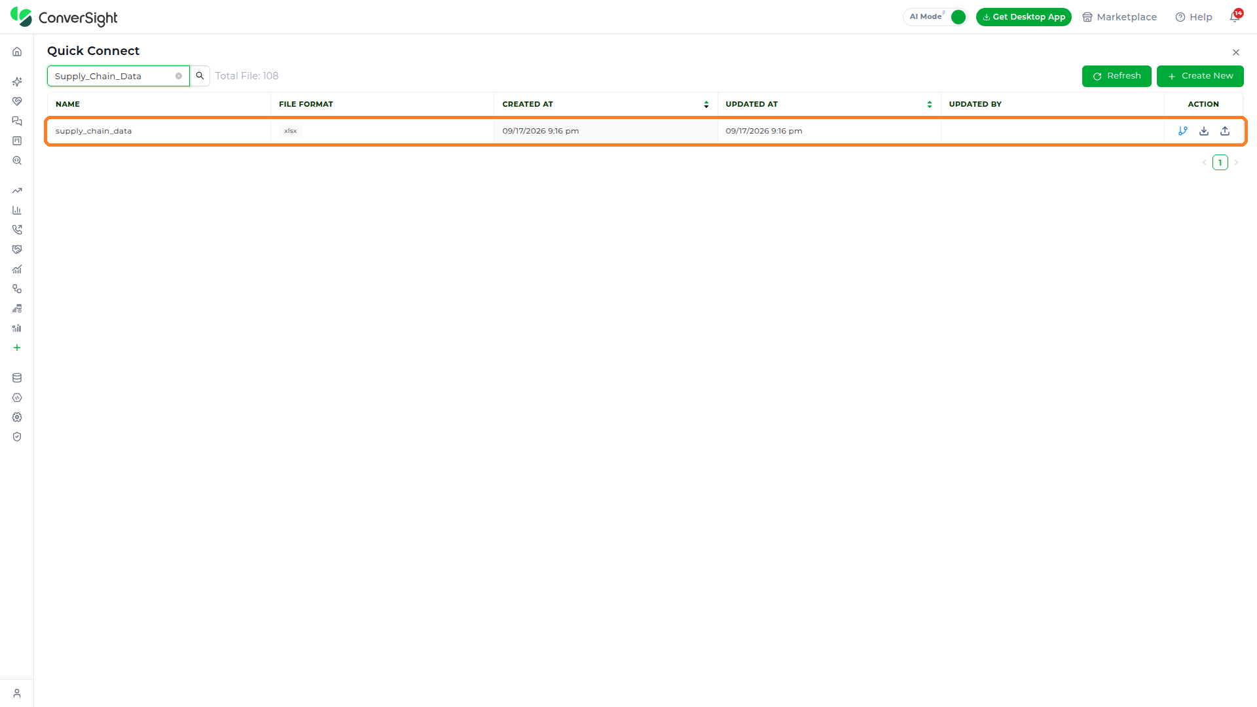Sort by Updated At column
This screenshot has height=707, width=1257.
tap(930, 105)
